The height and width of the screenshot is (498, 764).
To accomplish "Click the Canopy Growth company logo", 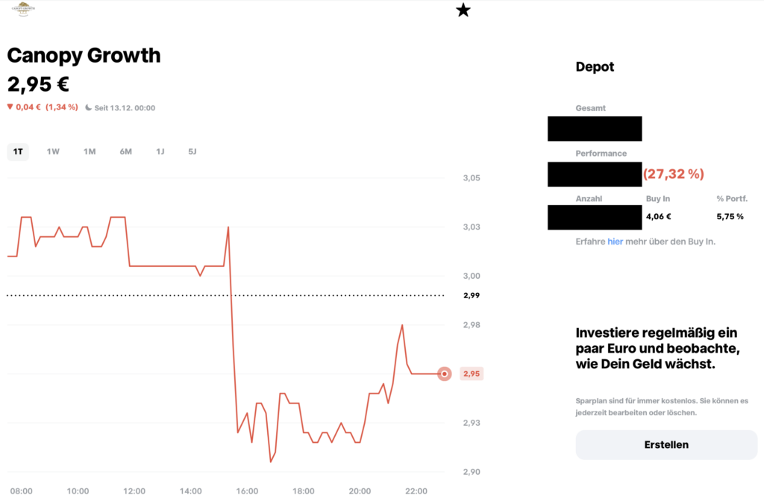I will (23, 9).
